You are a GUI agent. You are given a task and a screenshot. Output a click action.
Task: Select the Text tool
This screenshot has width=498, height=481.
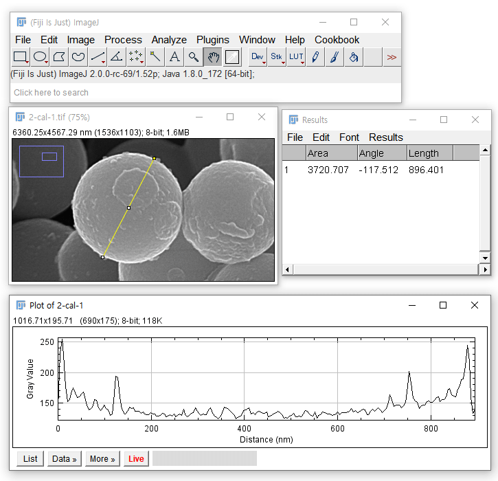174,57
